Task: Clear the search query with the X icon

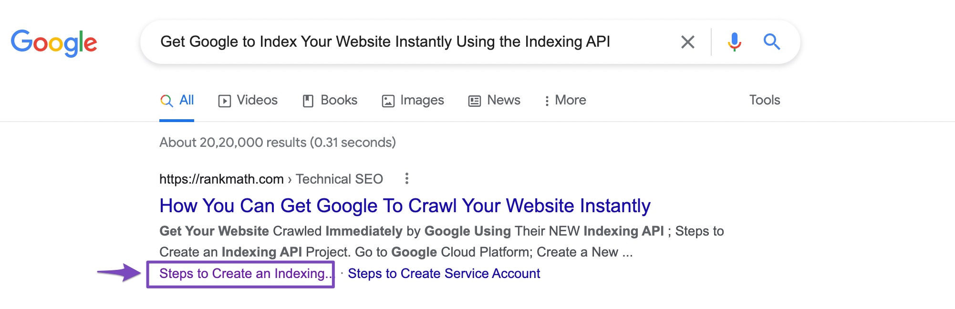Action: (688, 42)
